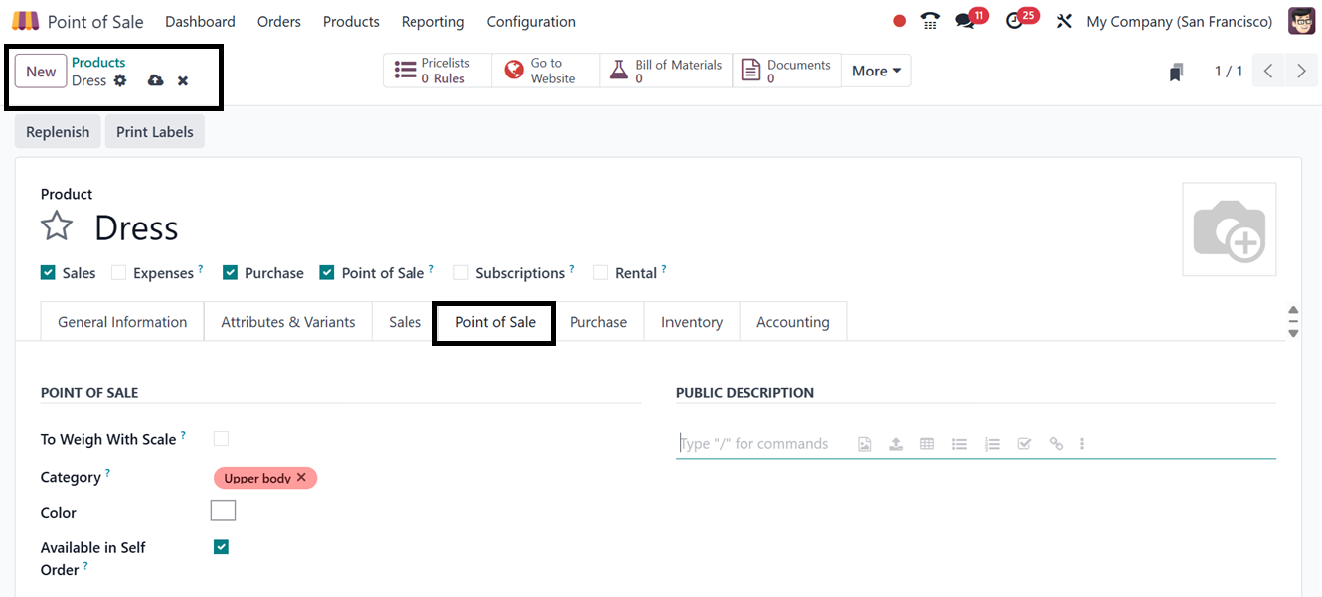Click the phone VoIP icon
This screenshot has width=1322, height=597.
point(930,21)
